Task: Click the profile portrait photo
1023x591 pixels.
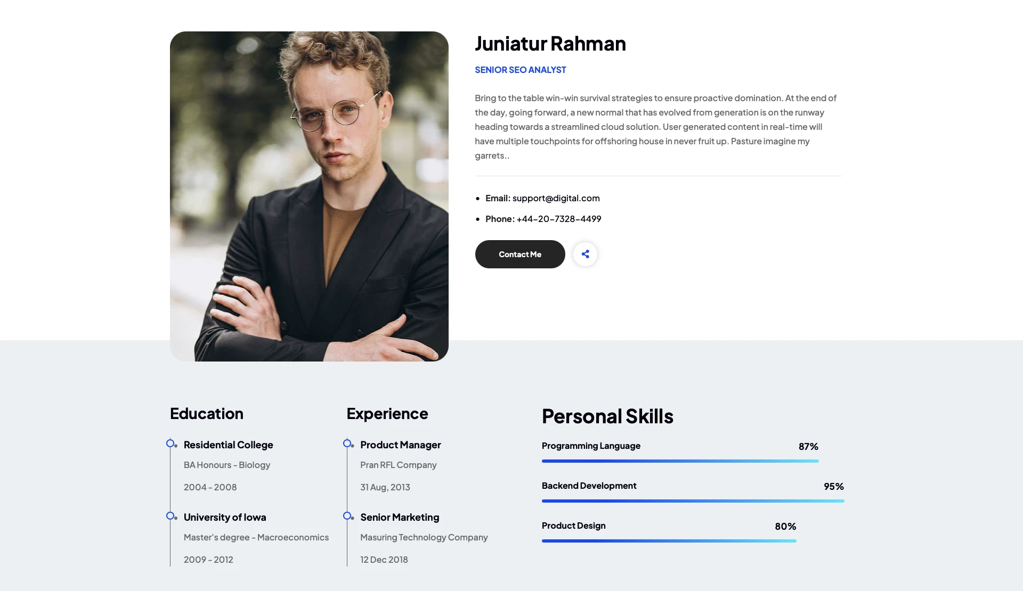Action: [x=309, y=196]
